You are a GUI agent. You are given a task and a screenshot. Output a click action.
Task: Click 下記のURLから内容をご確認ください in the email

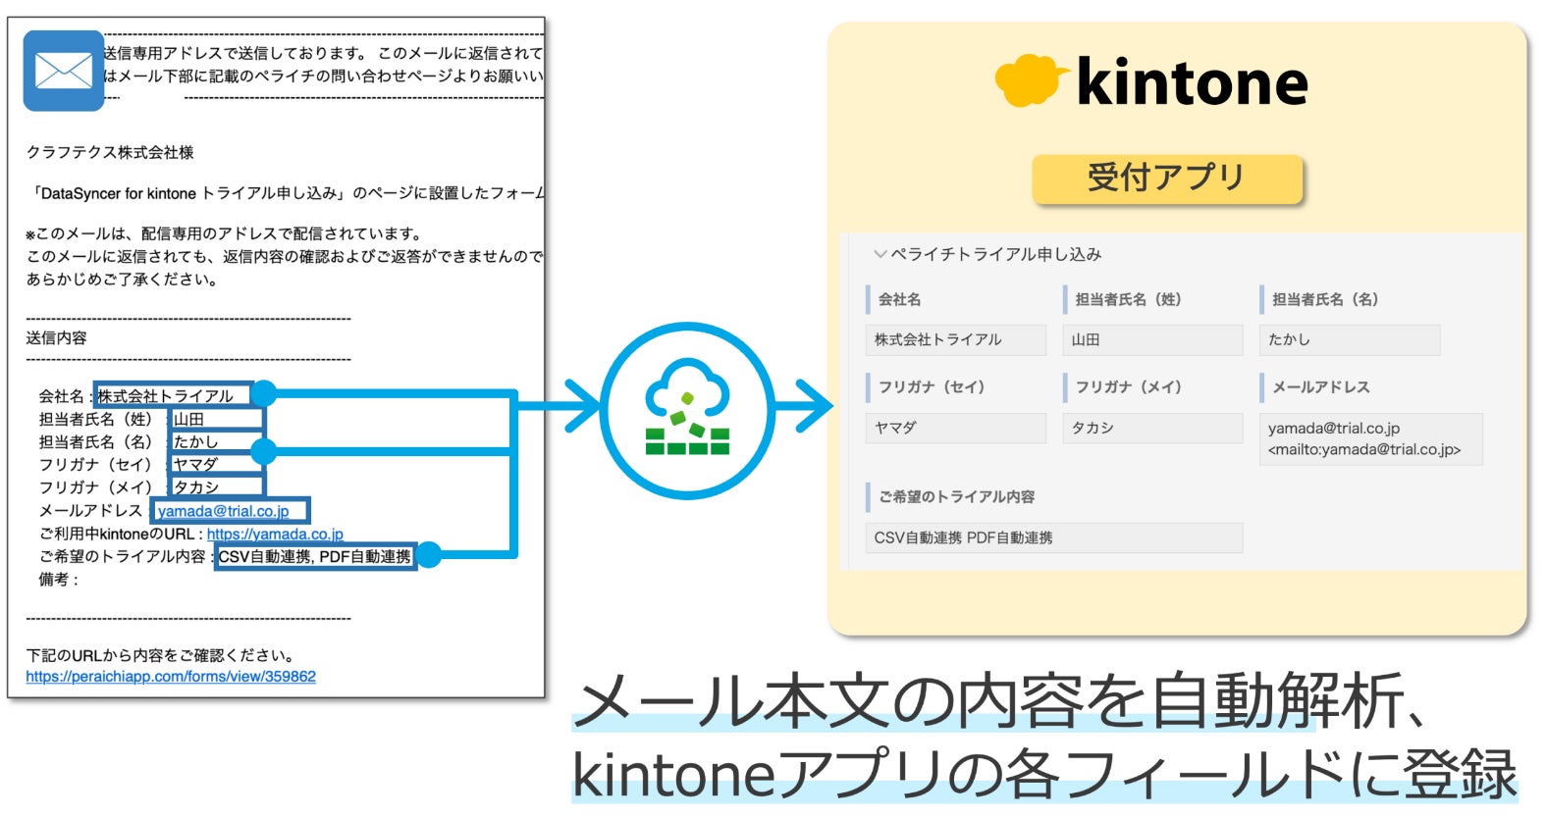point(160,655)
